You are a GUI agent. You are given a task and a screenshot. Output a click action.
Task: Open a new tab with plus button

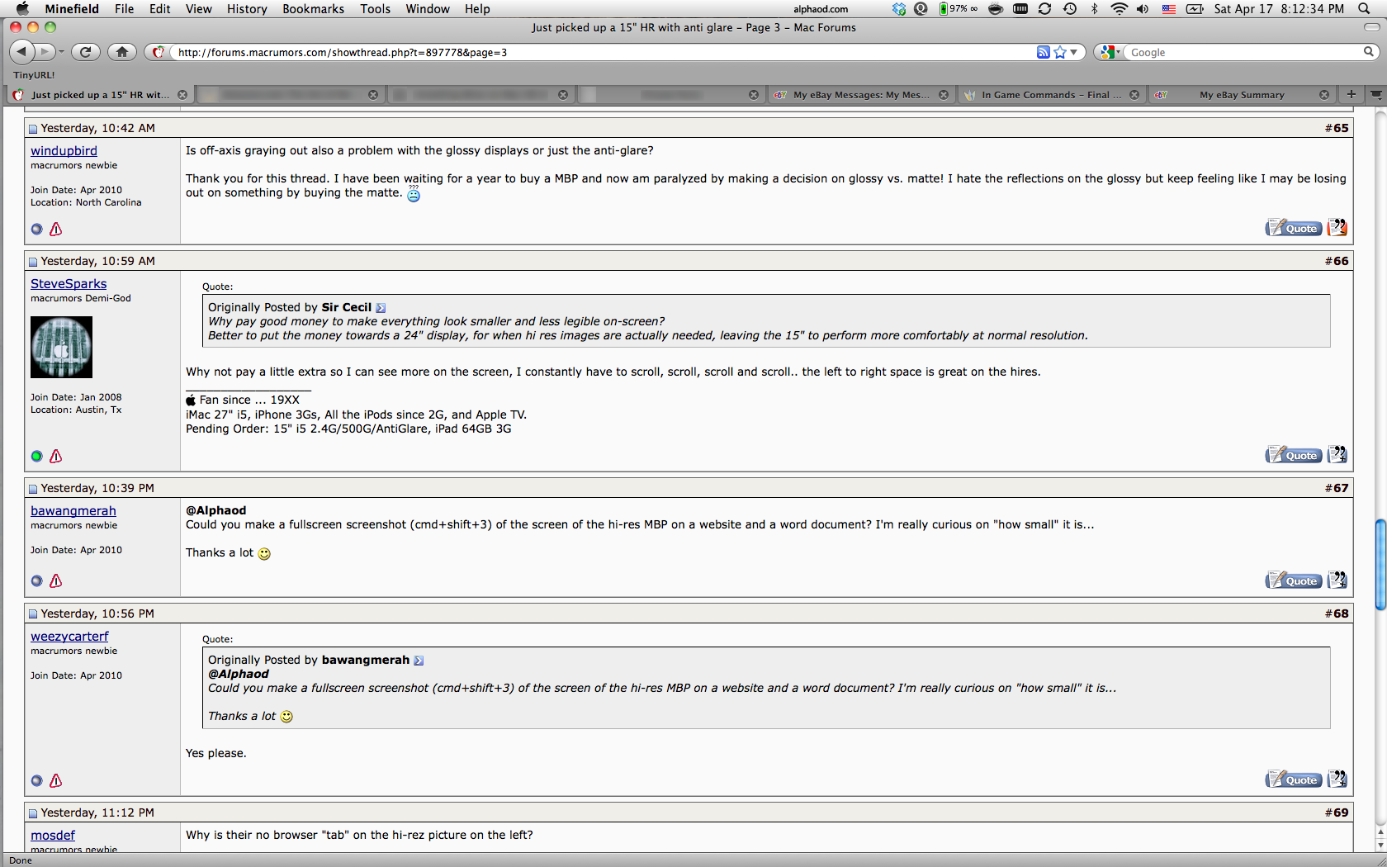pos(1351,94)
